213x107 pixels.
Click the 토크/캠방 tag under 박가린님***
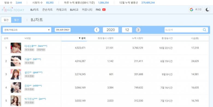click(x=29, y=103)
